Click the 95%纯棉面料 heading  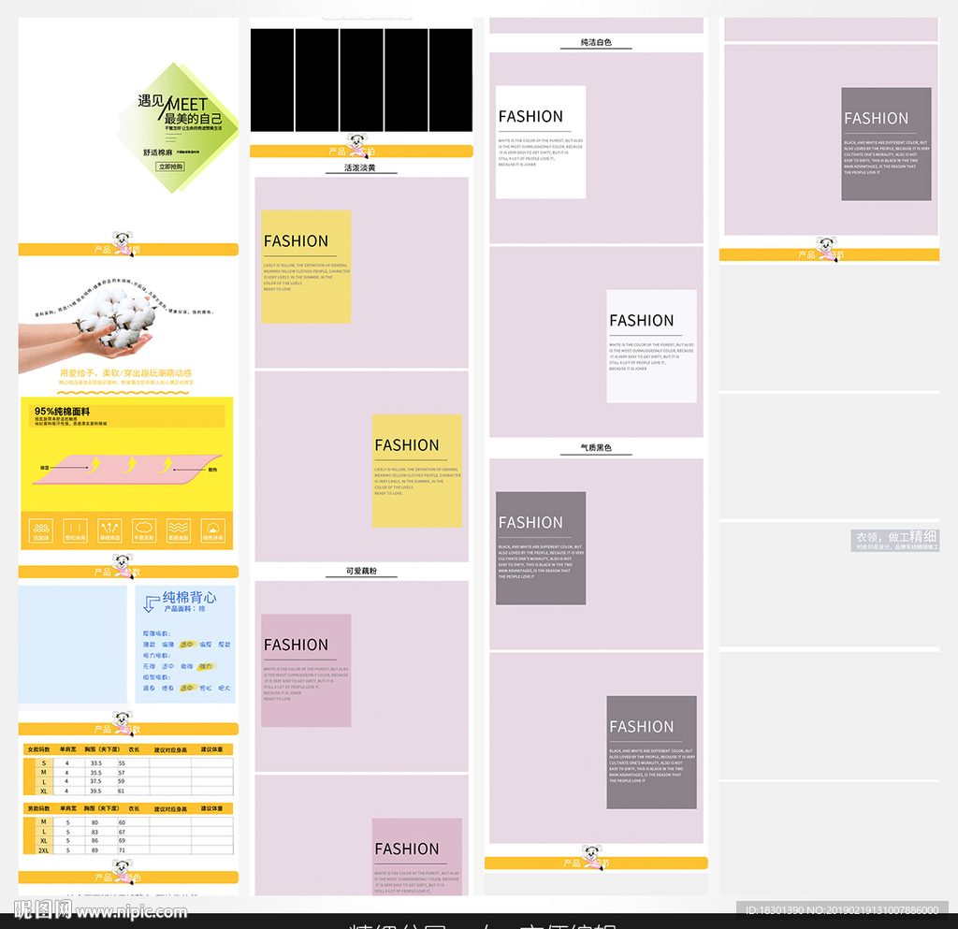[x=62, y=411]
